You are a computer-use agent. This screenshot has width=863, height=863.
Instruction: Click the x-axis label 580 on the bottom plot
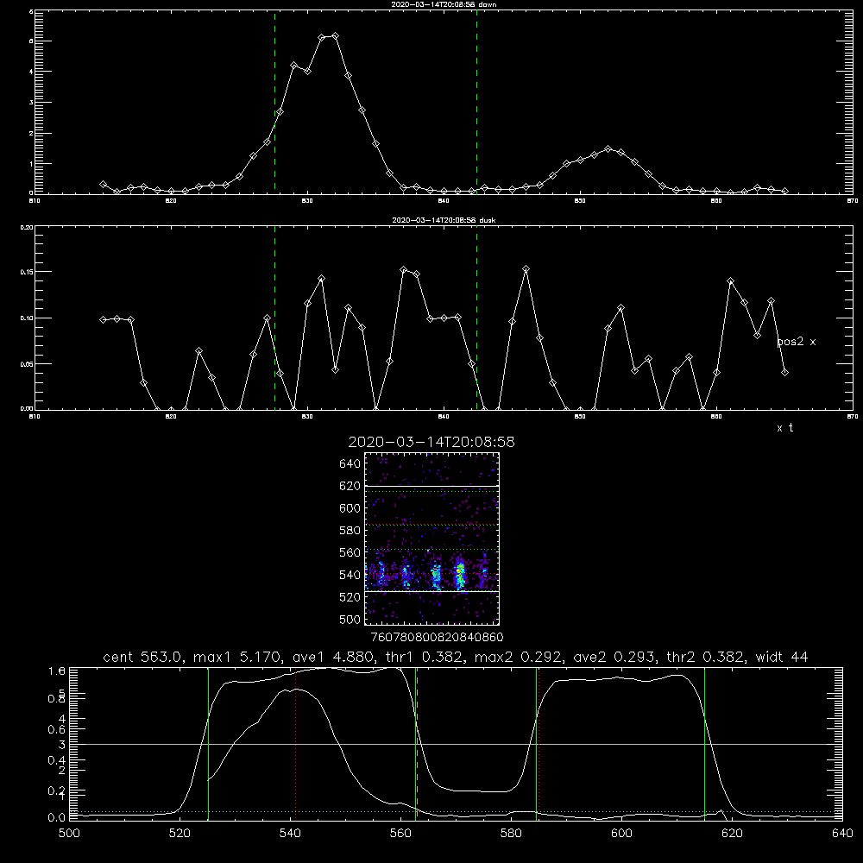[511, 834]
